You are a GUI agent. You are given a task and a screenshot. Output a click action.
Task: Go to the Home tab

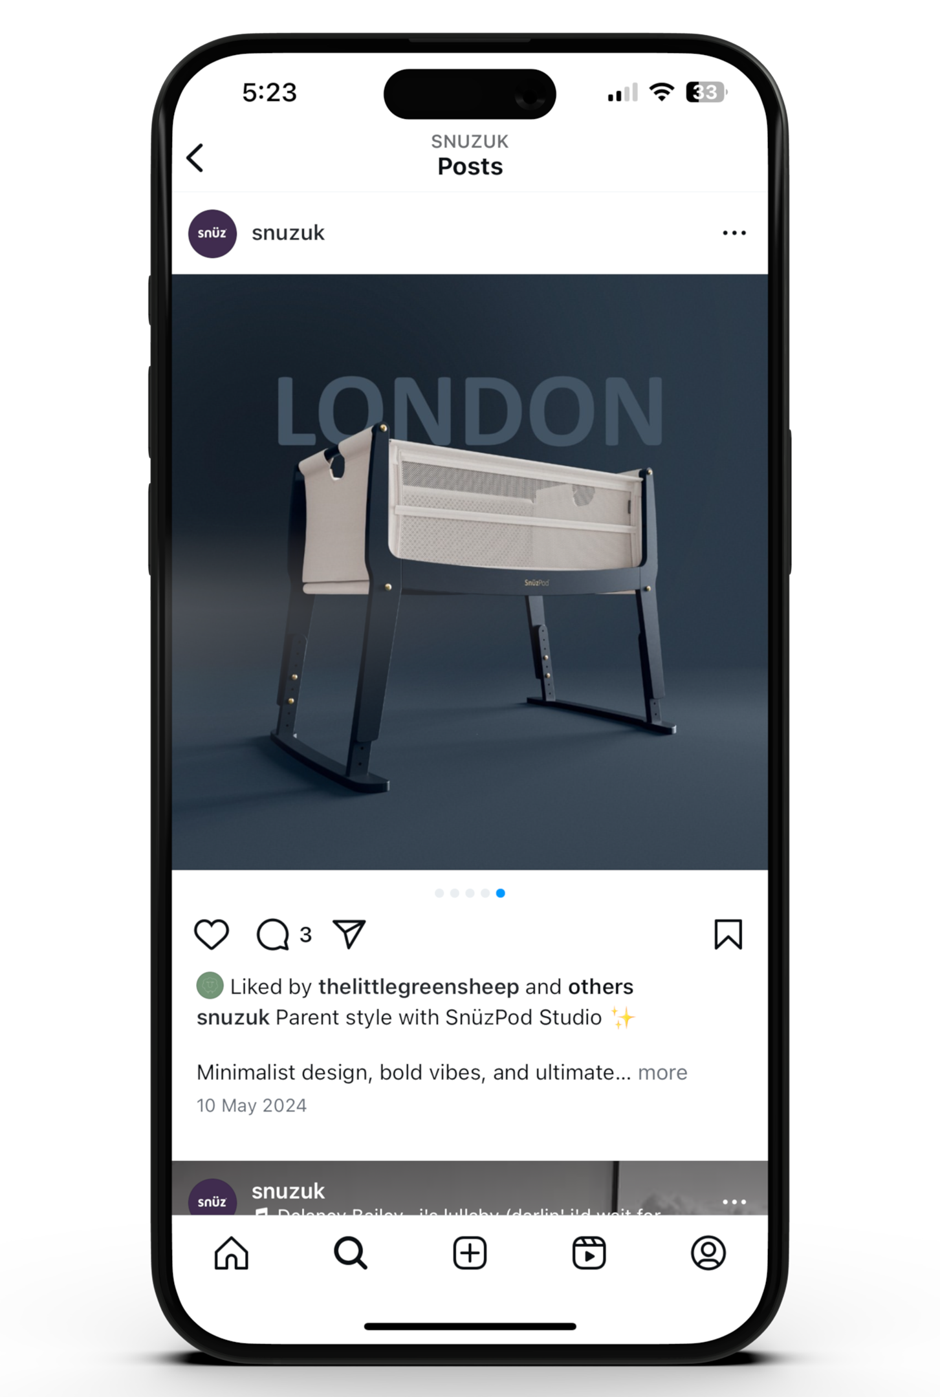232,1253
